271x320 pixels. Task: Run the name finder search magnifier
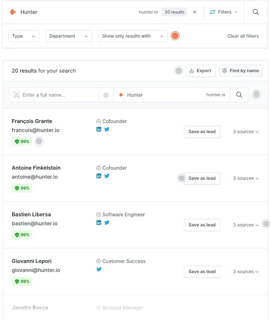click(239, 95)
